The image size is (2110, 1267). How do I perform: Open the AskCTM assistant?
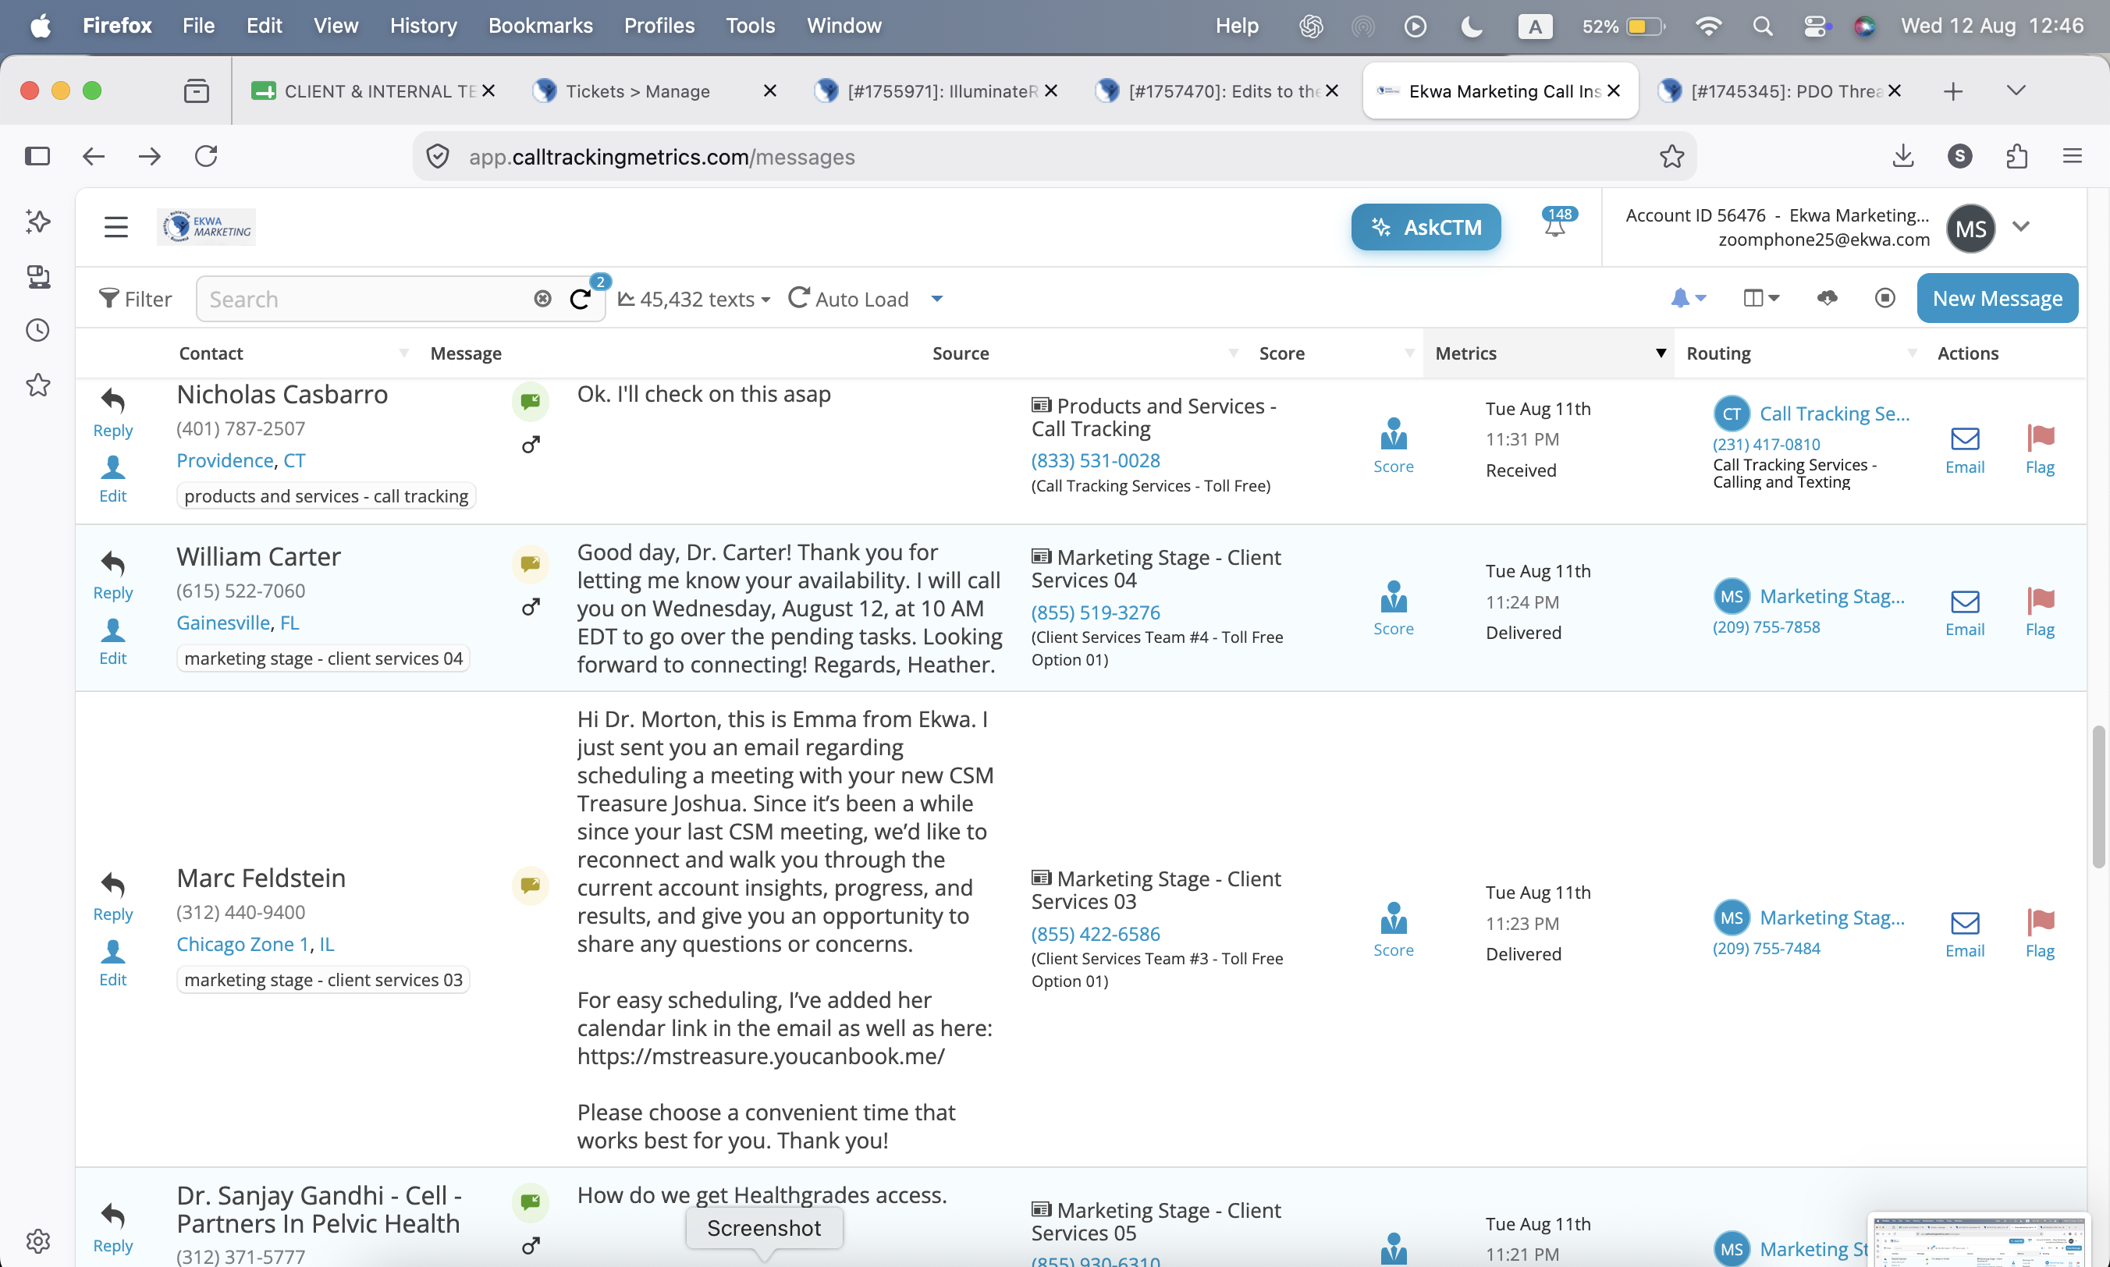(1425, 227)
